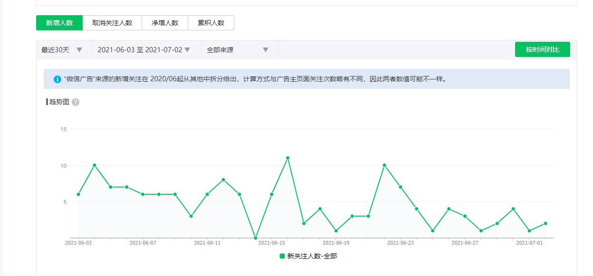The width and height of the screenshot is (593, 276).
Task: Select the 净增人数 tab
Action: tap(165, 23)
